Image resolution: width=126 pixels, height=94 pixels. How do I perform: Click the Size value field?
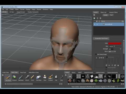tap(111, 46)
